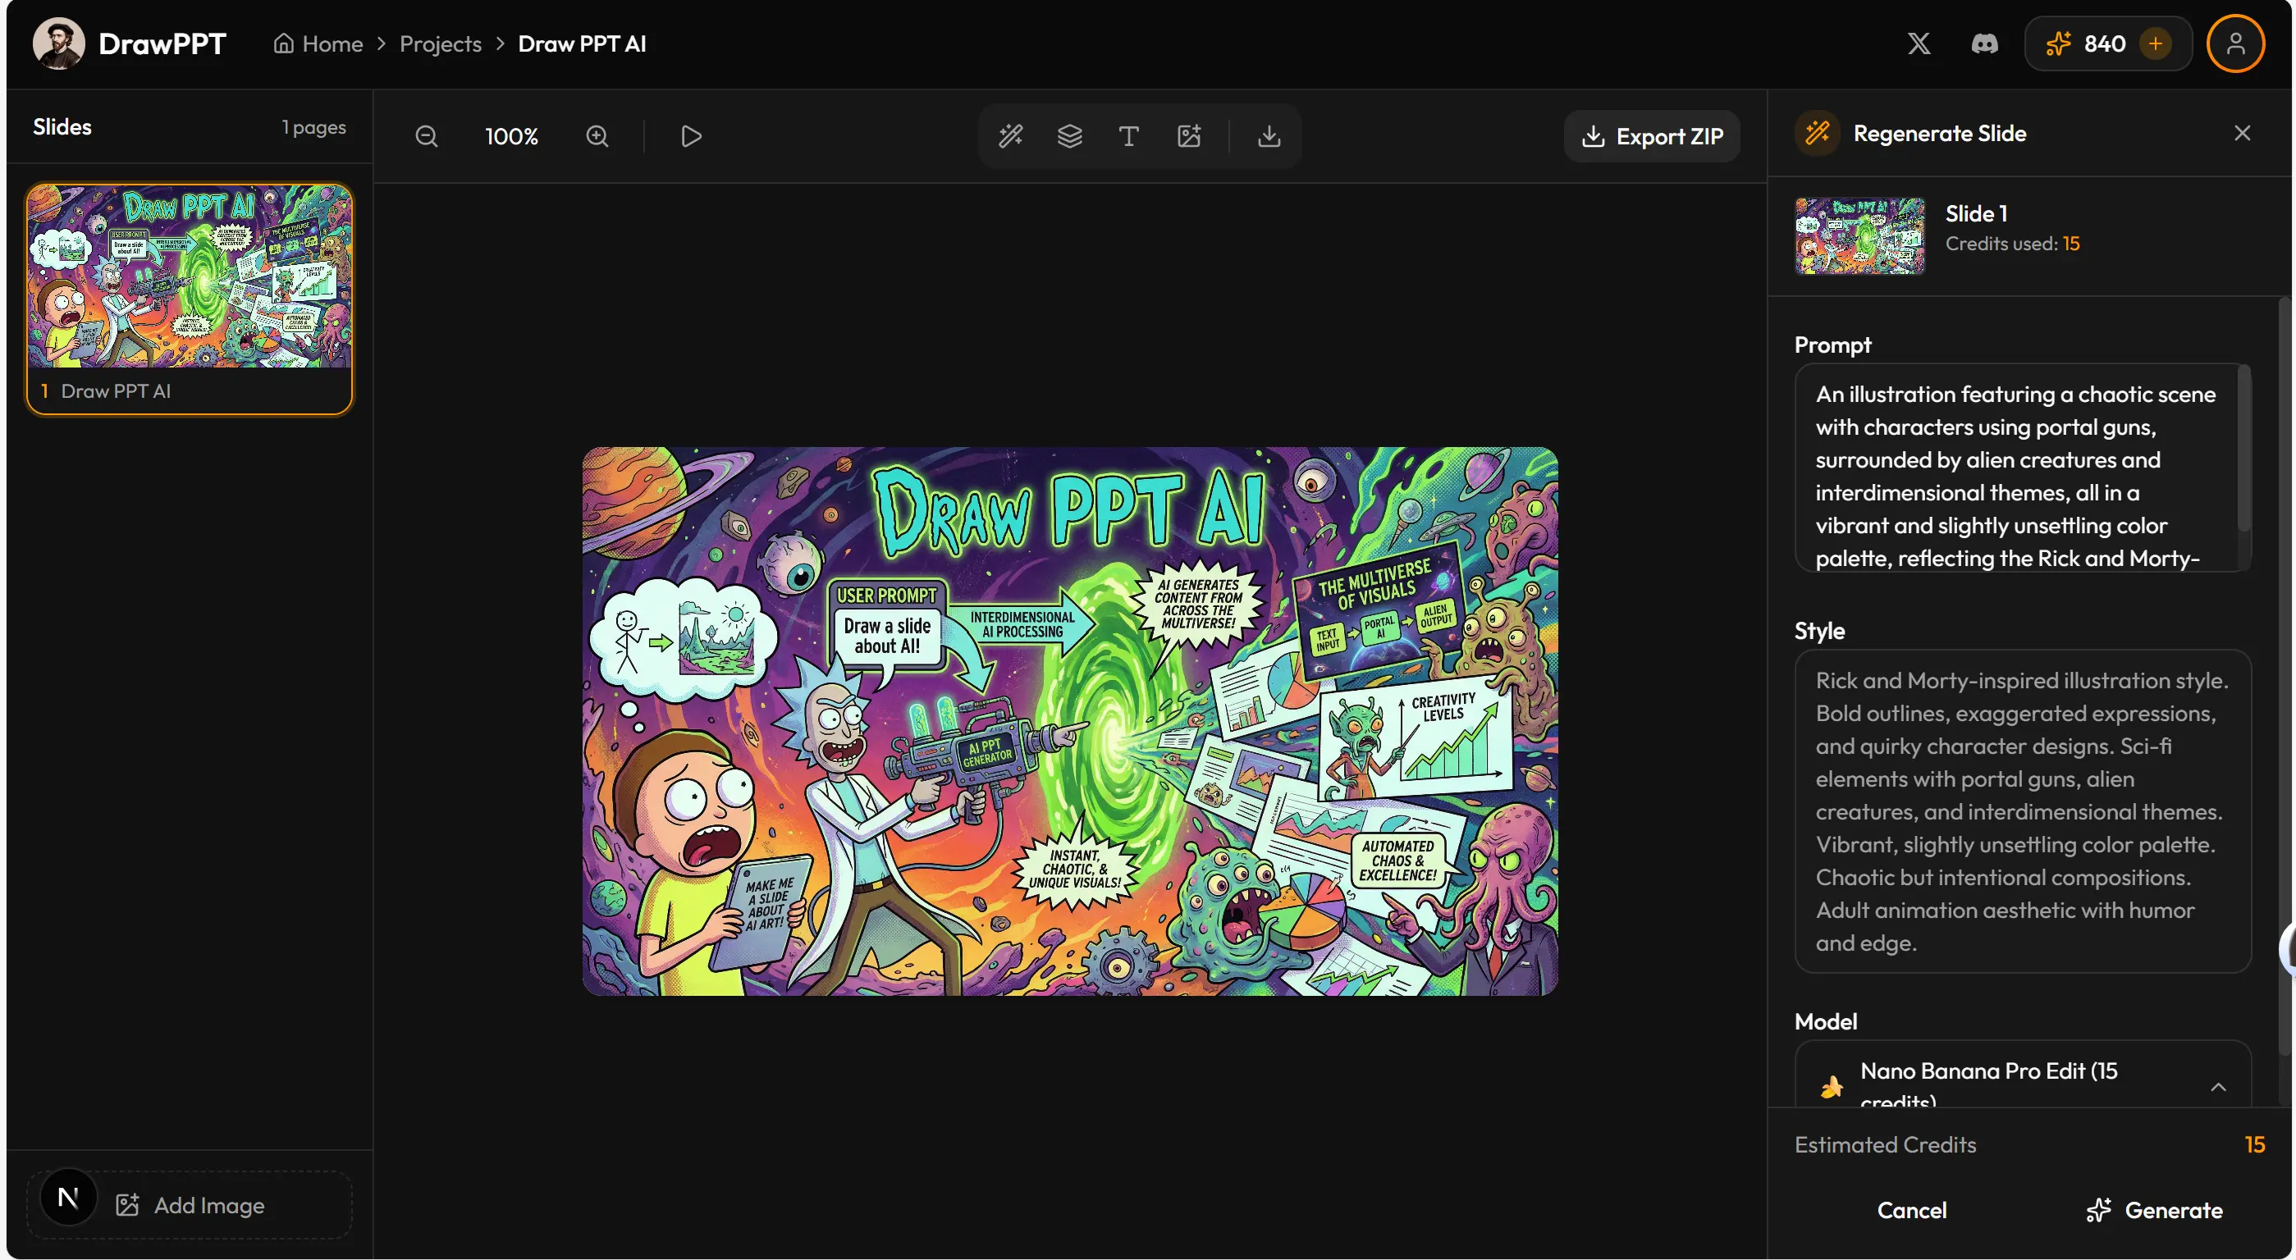Click the banana model icon
The image size is (2296, 1260).
pyautogui.click(x=1832, y=1087)
